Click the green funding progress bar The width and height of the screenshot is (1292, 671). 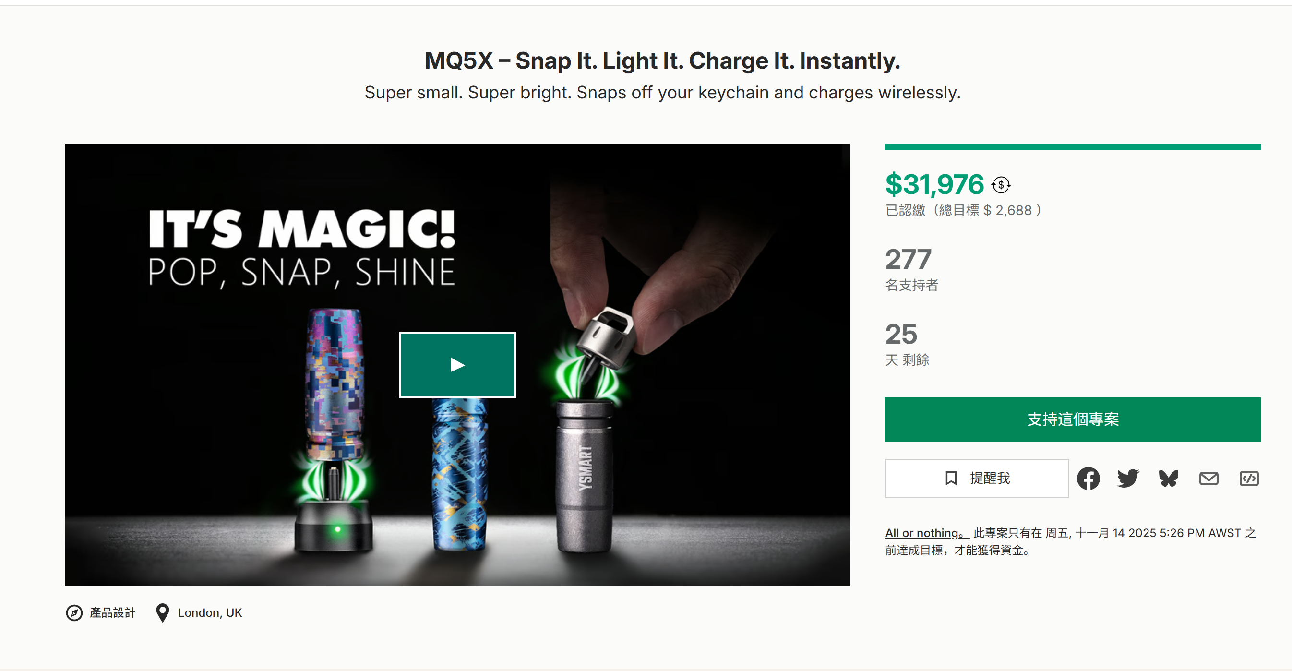(1072, 147)
